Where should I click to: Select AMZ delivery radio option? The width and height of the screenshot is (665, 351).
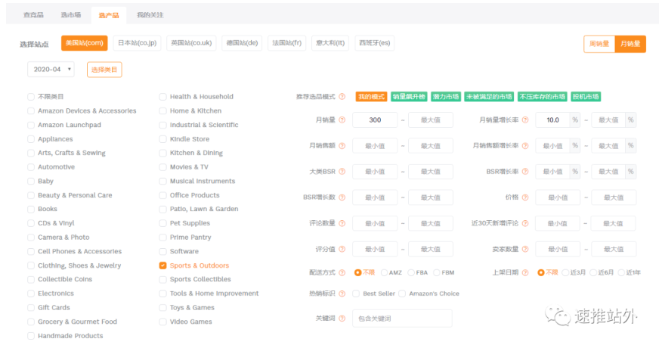coord(384,272)
